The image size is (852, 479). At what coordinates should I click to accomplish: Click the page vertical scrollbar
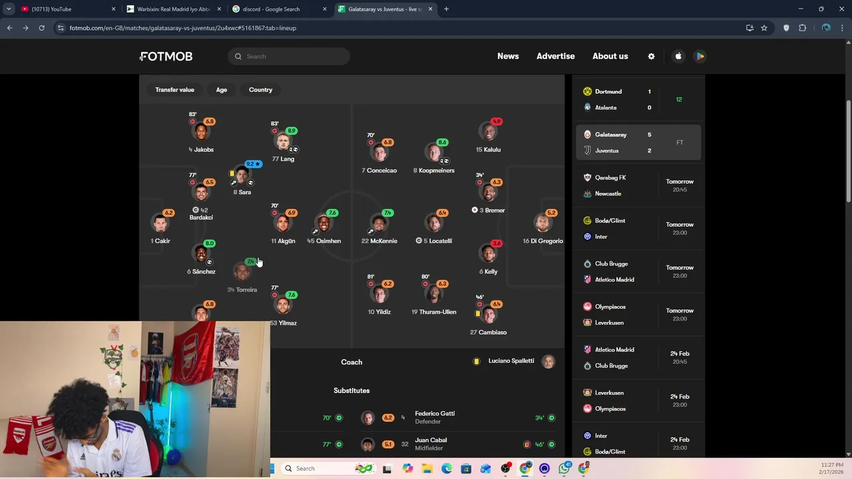coord(849,151)
